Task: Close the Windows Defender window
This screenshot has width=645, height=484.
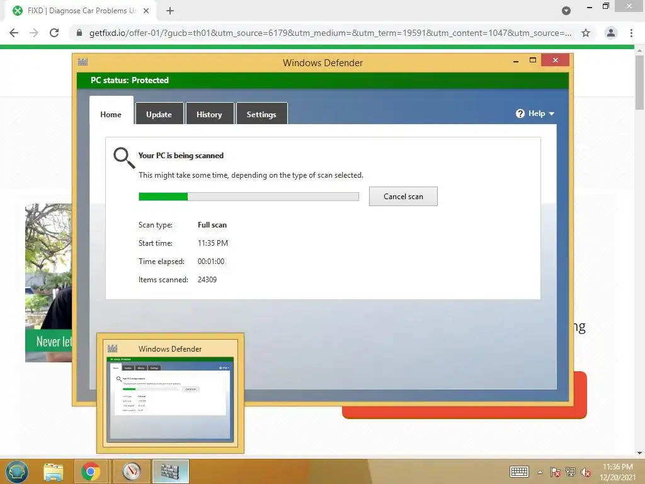Action: [556, 60]
